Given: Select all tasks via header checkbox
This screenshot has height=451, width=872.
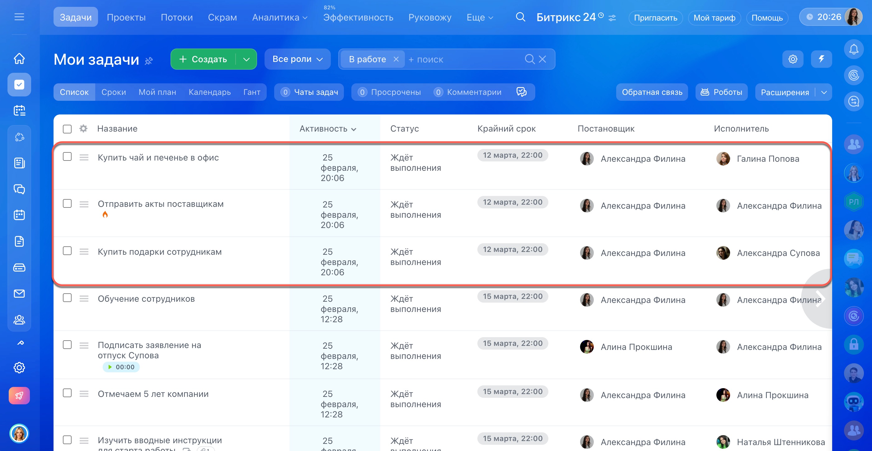Looking at the screenshot, I should click(67, 129).
